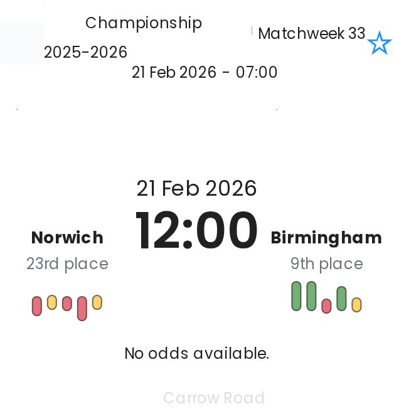The image size is (394, 414).
Task: Click Norwich's fourth, tallest red form bar
Action: [82, 308]
